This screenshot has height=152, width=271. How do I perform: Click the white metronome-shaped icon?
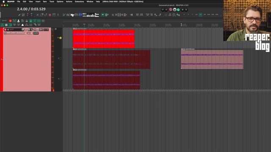(19, 21)
